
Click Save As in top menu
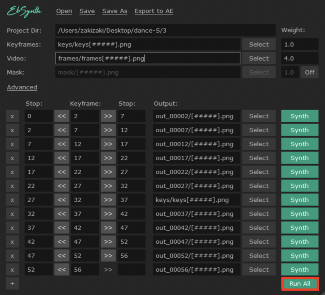coord(115,11)
